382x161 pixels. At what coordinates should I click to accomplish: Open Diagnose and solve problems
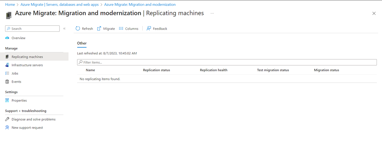pyautogui.click(x=34, y=119)
